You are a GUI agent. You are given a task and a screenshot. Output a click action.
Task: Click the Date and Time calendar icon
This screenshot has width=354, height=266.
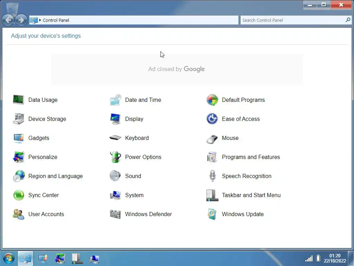pos(115,100)
